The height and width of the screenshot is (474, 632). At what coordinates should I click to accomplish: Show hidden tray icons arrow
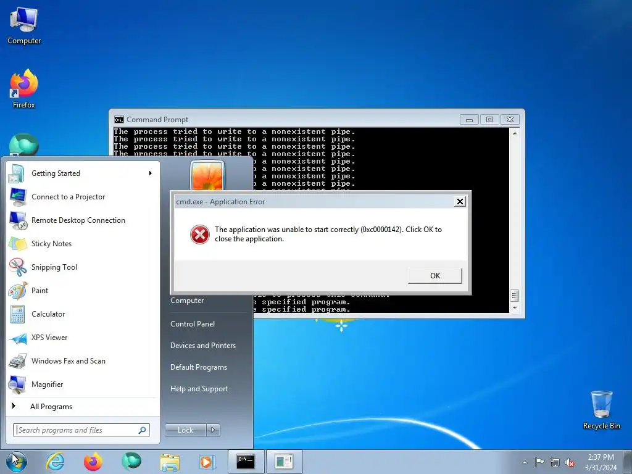525,462
